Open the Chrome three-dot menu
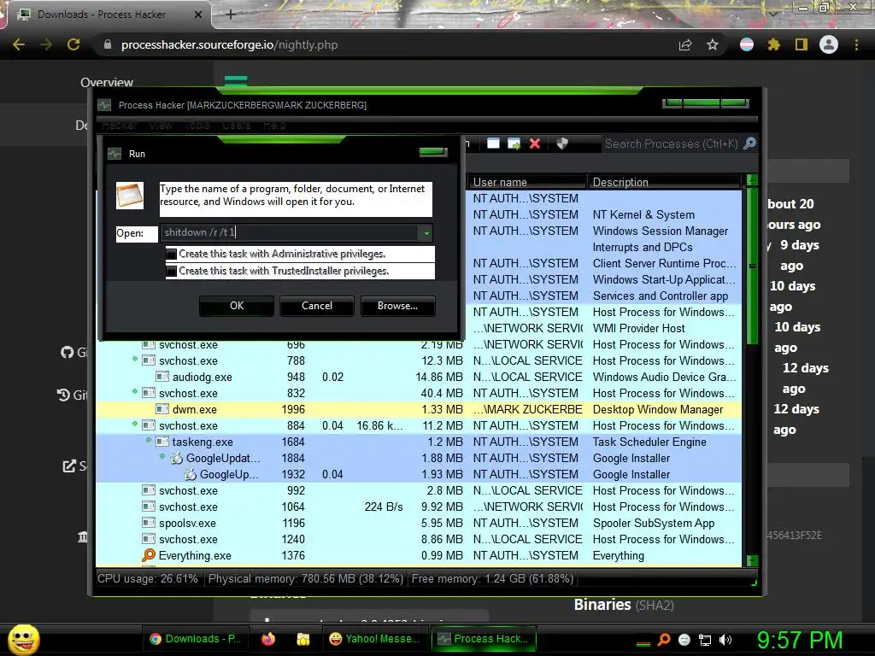The image size is (875, 656). click(856, 44)
